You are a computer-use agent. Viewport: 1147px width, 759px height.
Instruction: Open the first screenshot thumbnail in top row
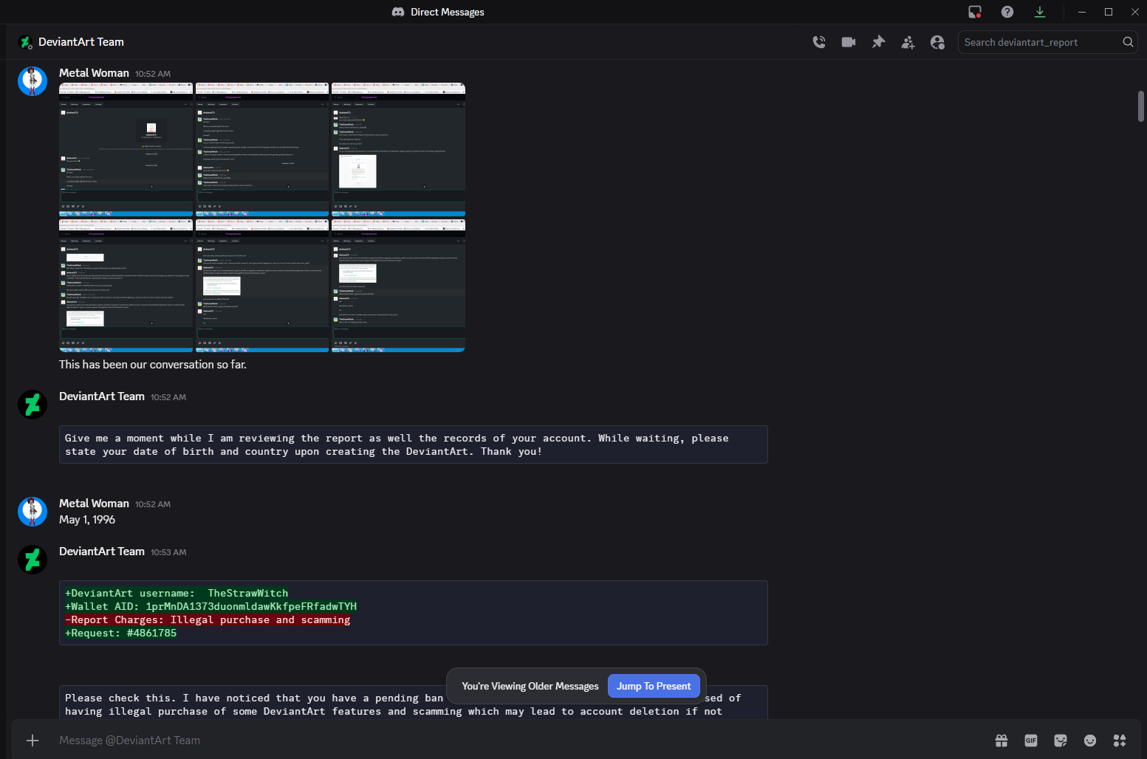pos(126,149)
